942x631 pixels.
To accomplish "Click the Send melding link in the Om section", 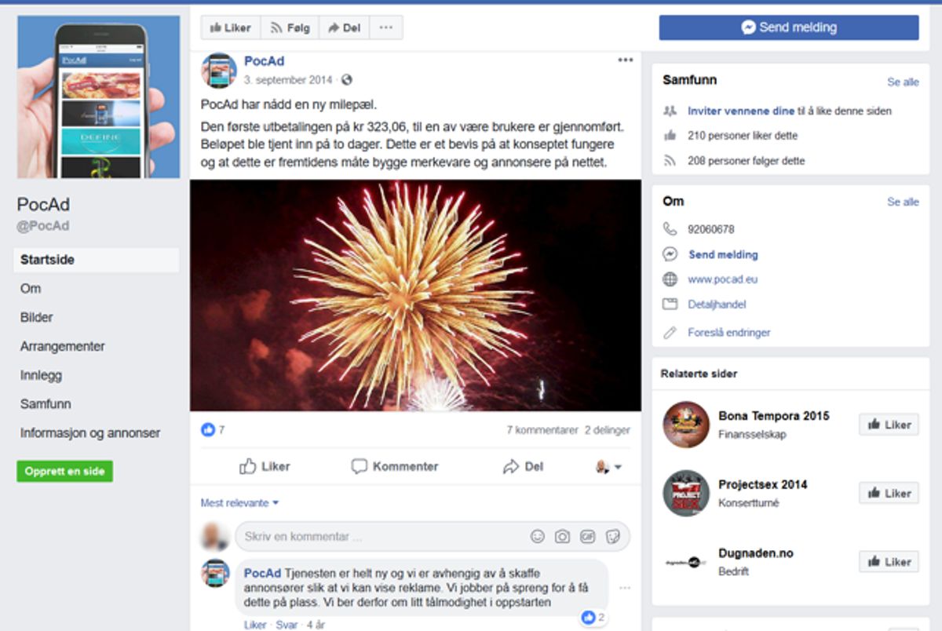I will tap(723, 254).
